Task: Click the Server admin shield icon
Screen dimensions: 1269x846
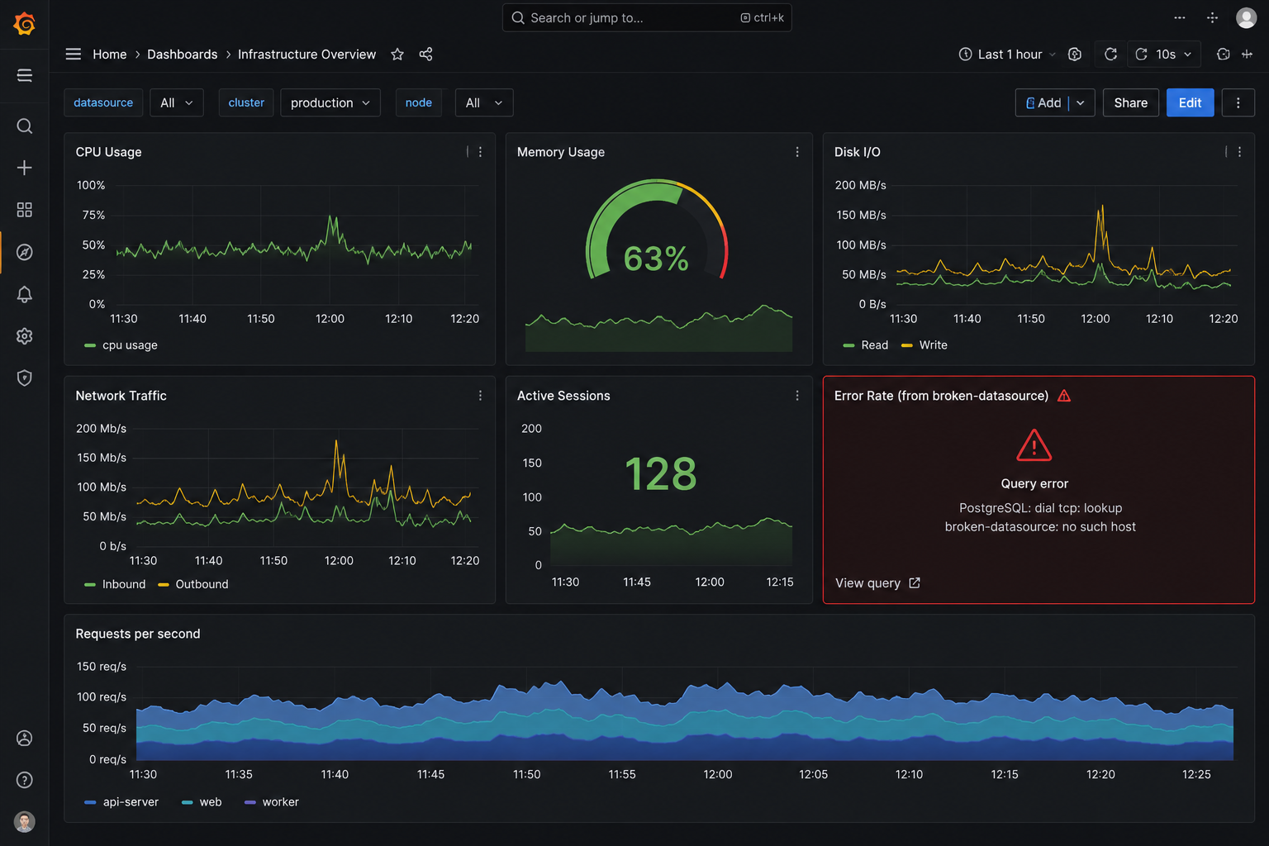Action: click(x=25, y=378)
